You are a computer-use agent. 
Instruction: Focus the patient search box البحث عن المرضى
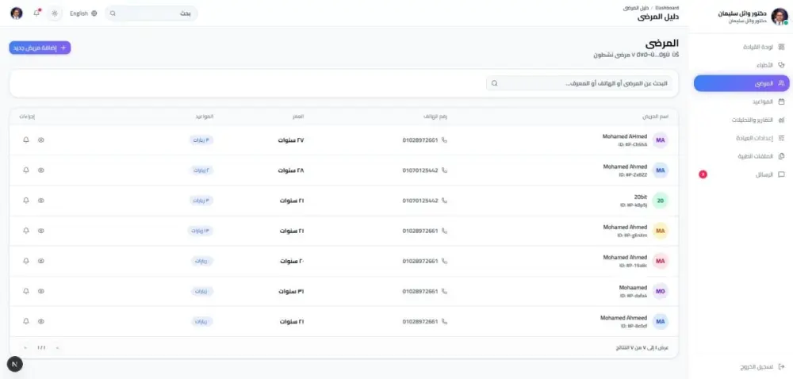click(579, 83)
